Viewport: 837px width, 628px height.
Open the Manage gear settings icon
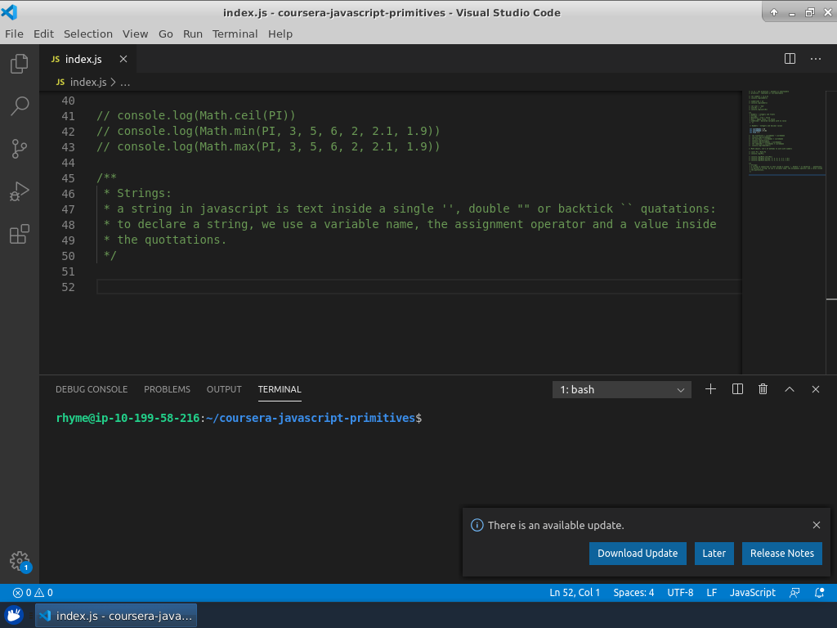click(x=19, y=560)
